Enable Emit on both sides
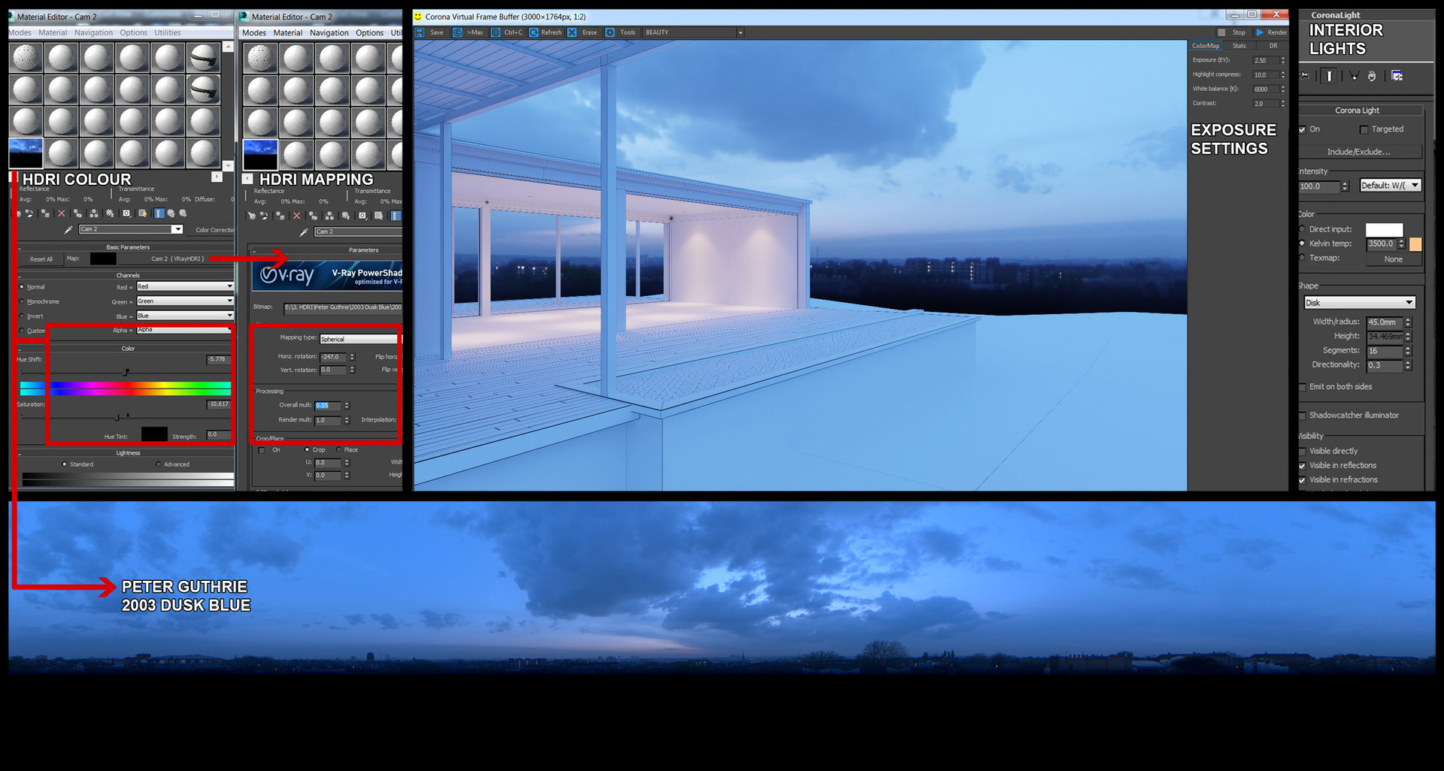 coord(1302,387)
